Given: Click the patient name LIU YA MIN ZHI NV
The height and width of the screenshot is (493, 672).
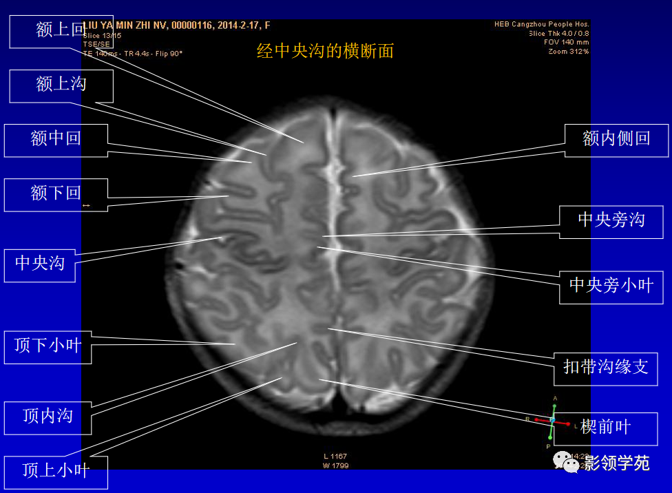Looking at the screenshot, I should [x=125, y=25].
